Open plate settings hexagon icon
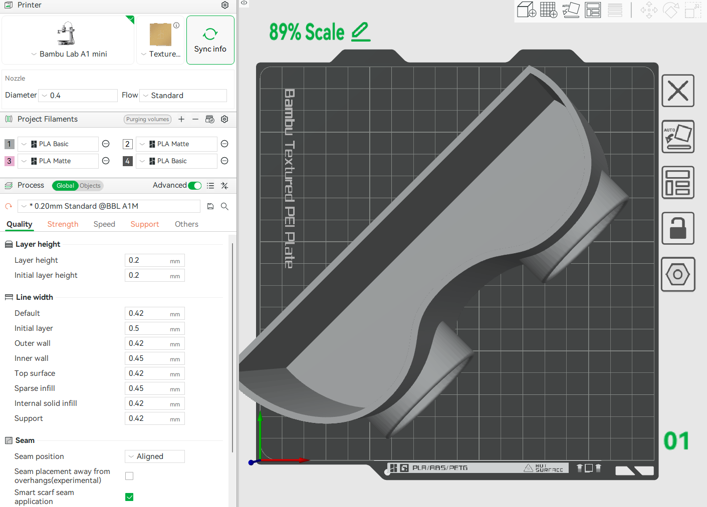 [678, 274]
